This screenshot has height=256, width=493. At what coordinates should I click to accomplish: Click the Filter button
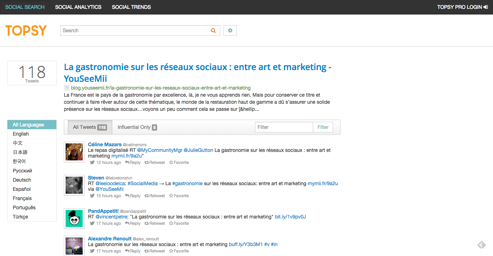(x=323, y=127)
